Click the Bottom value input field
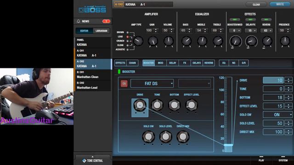This screenshot has height=165, width=294. click(x=273, y=98)
